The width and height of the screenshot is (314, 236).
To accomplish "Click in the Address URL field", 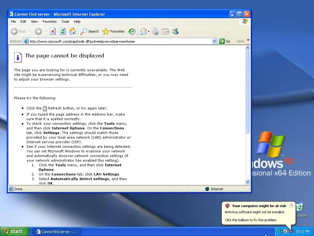I will point(120,41).
